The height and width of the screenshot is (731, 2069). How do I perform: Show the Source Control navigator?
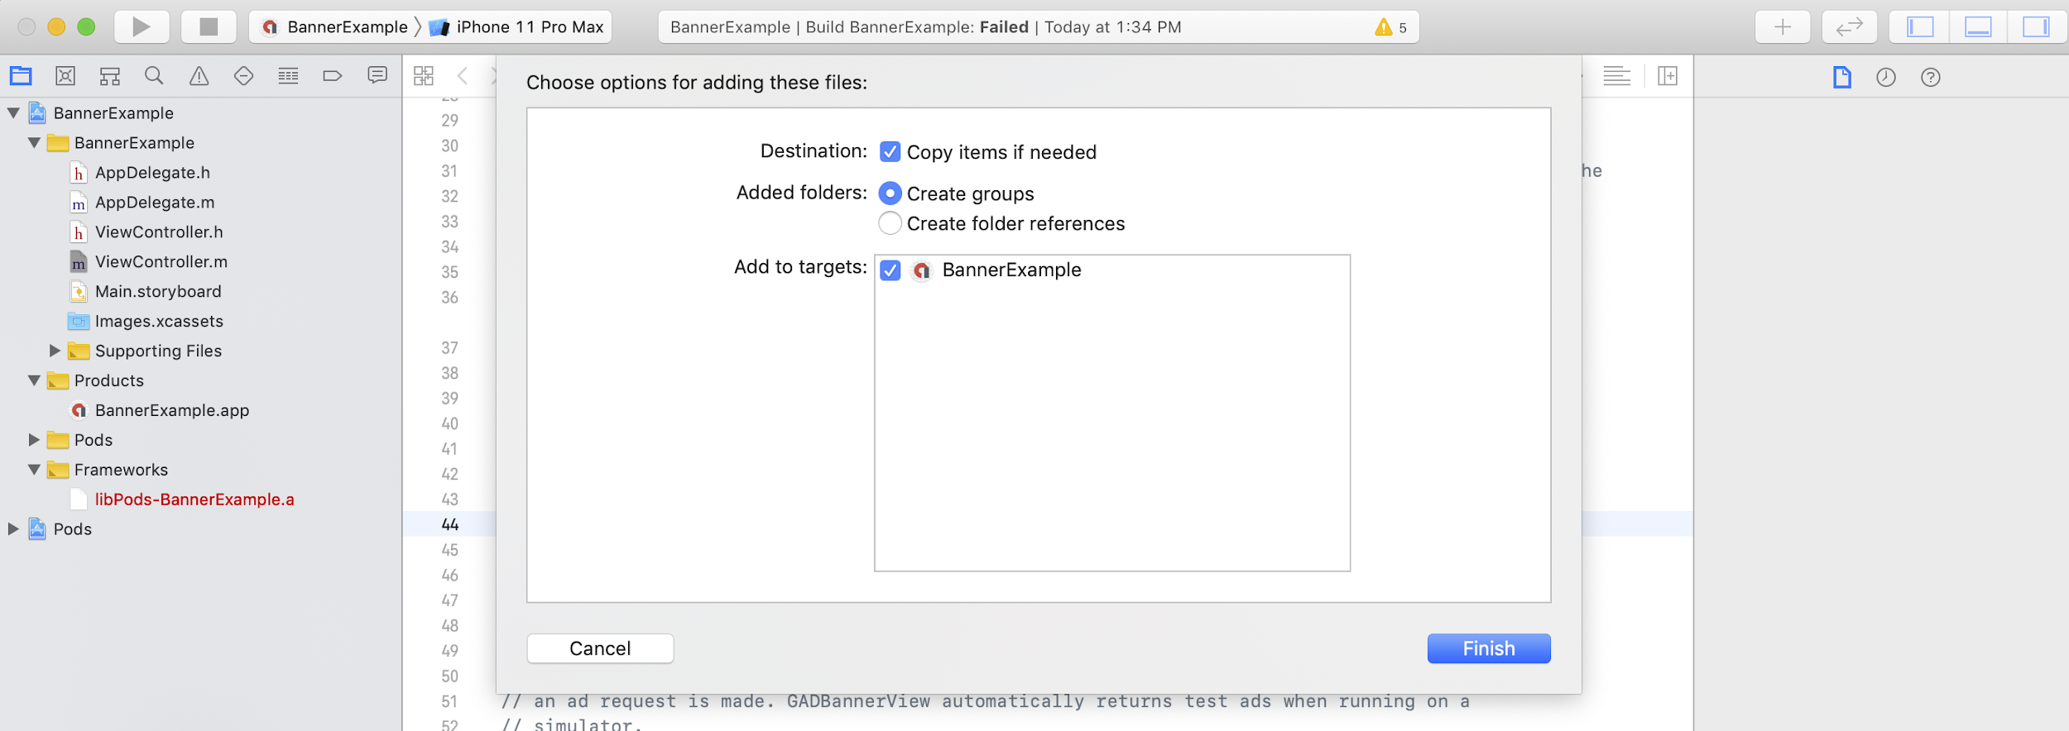pos(65,76)
